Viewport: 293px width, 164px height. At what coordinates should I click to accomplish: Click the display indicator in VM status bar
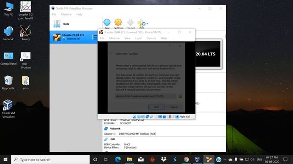[x=160, y=117]
